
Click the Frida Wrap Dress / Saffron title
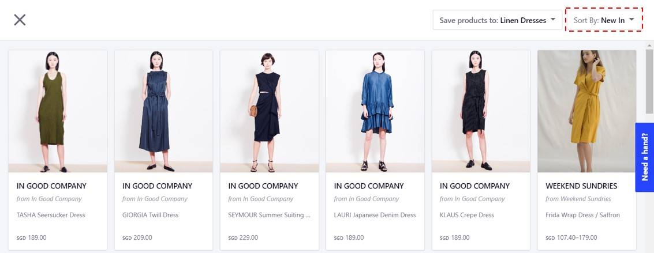pyautogui.click(x=582, y=215)
